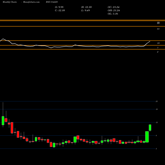The width and height of the screenshot is (165, 165).
Task: Click the "3" price axis label
Action: (156, 149)
